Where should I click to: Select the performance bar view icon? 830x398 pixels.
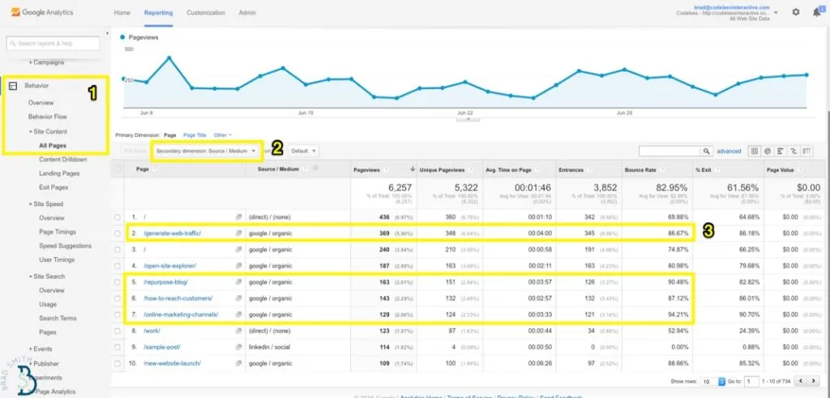pyautogui.click(x=781, y=151)
